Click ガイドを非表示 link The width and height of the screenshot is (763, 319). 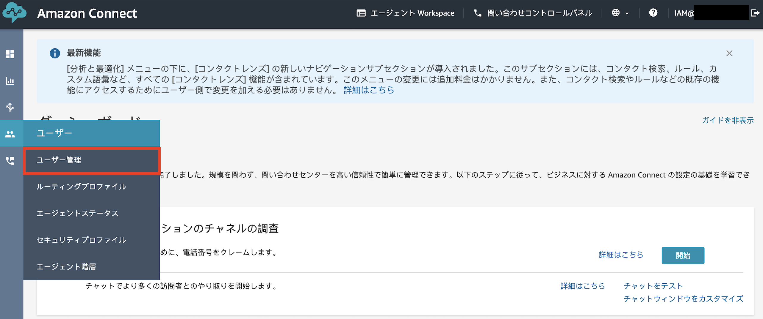click(728, 120)
